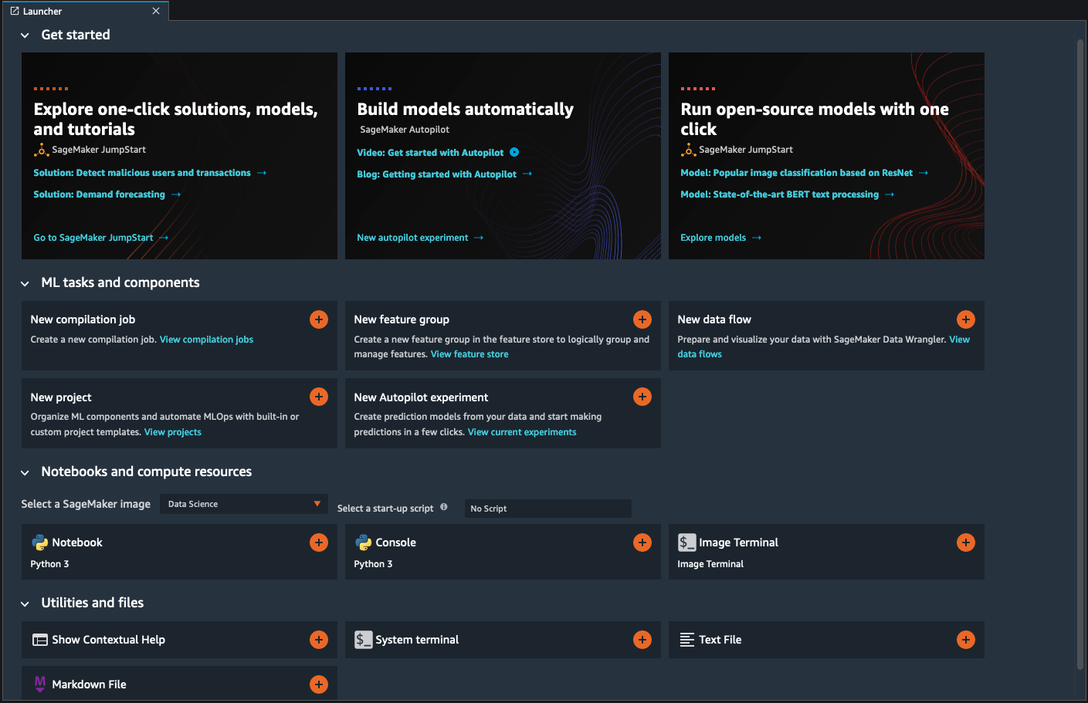Screen dimensions: 1088x703
Task: Launch System terminal using its plus icon
Action: tap(642, 640)
